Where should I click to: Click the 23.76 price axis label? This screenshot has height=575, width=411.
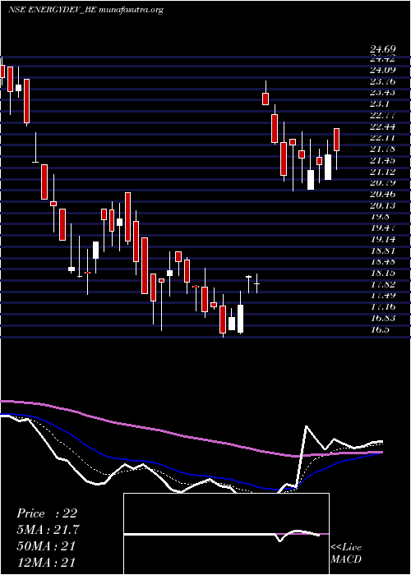pyautogui.click(x=382, y=81)
